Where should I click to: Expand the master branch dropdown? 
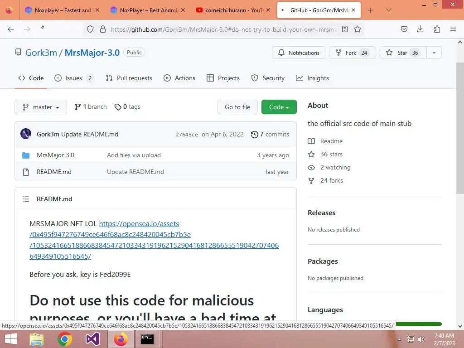coord(40,107)
